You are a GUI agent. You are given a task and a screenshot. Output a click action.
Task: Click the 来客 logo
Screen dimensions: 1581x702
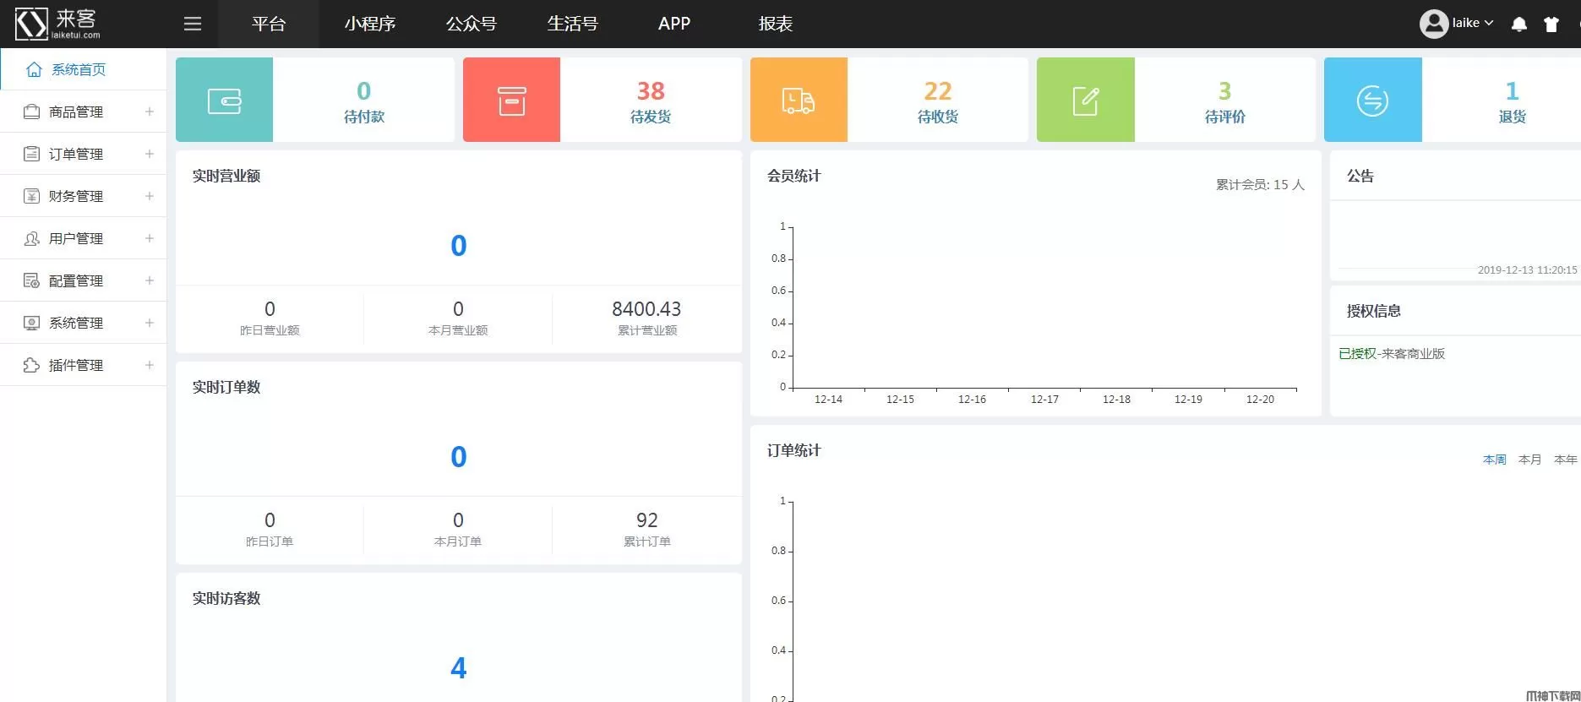pyautogui.click(x=57, y=24)
